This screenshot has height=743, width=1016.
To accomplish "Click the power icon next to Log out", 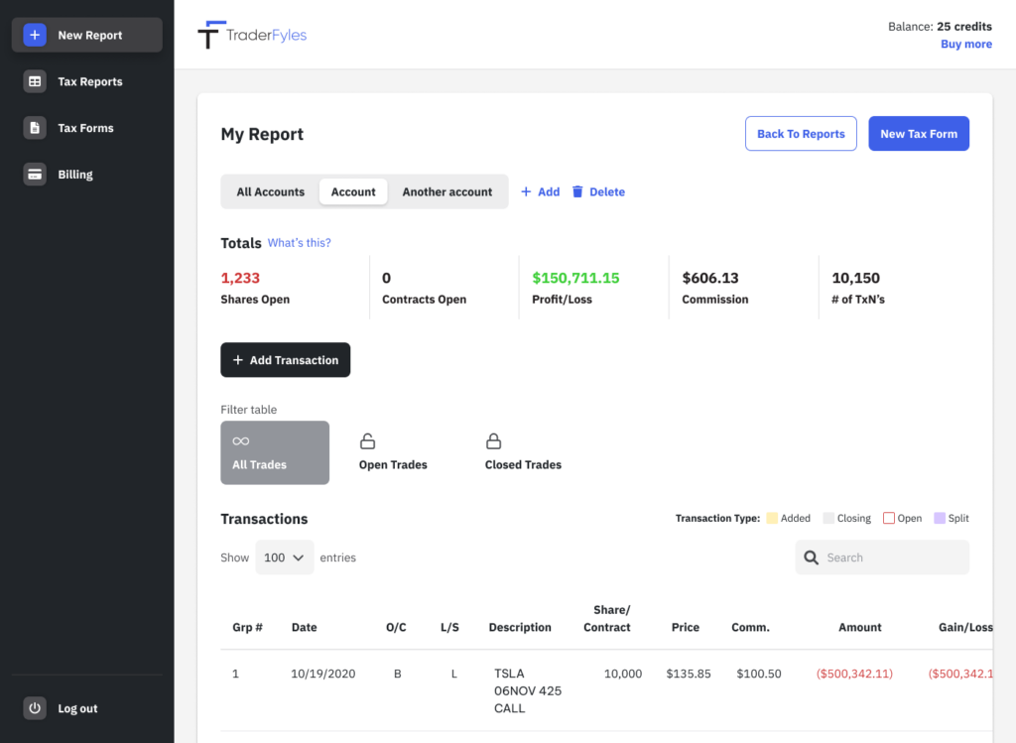I will tap(35, 707).
